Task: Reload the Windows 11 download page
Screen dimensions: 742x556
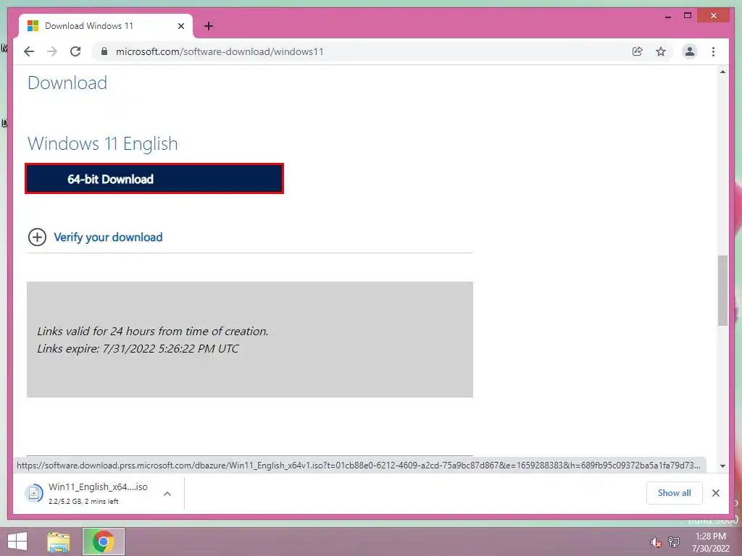Action: (75, 51)
